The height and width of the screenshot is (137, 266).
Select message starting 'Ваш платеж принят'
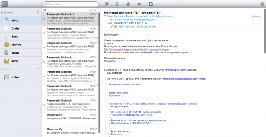[x=70, y=33]
